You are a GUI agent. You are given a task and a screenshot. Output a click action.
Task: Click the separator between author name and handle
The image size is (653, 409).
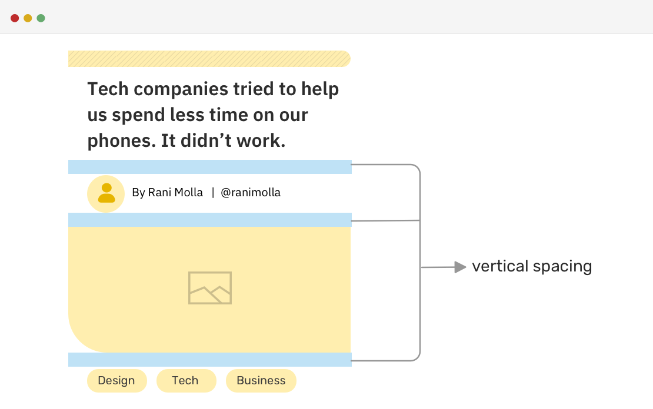point(213,193)
